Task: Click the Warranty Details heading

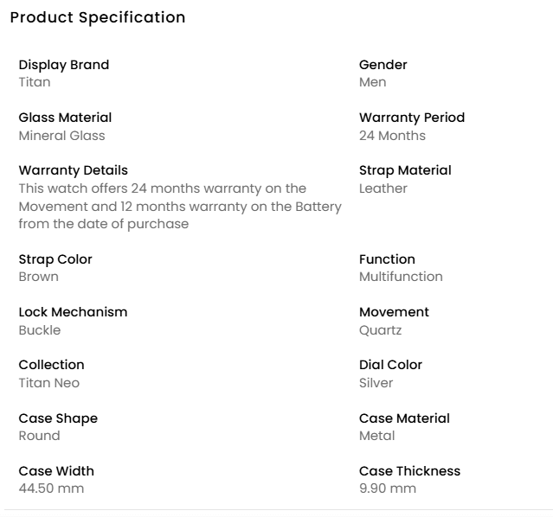Action: tap(73, 170)
